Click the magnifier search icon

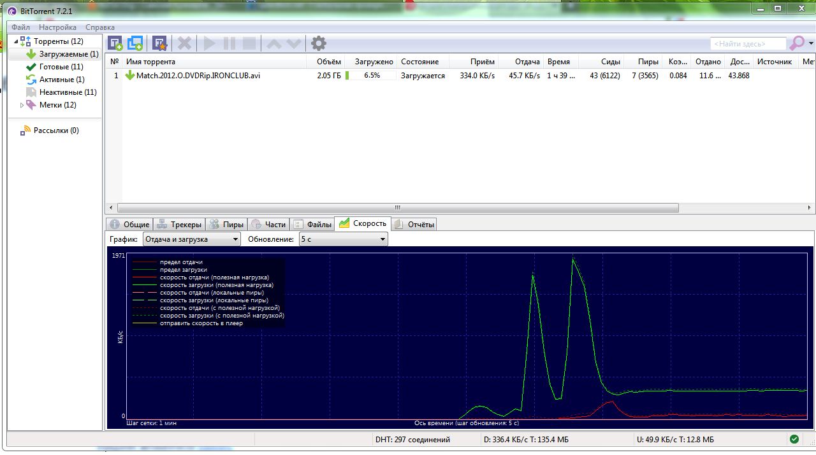(x=797, y=43)
